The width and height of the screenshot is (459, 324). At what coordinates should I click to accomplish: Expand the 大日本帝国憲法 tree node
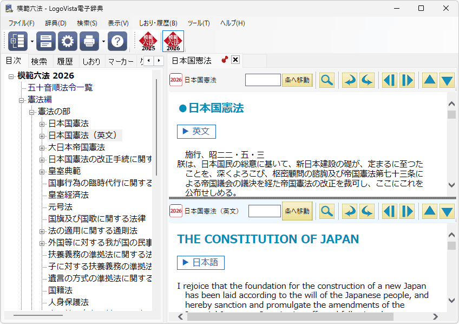pyautogui.click(x=42, y=147)
